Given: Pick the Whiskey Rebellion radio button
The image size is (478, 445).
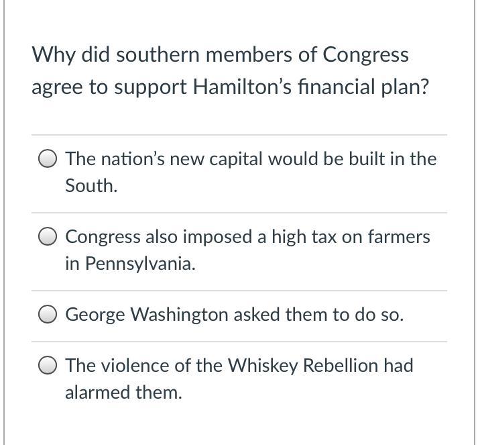Looking at the screenshot, I should (x=48, y=366).
